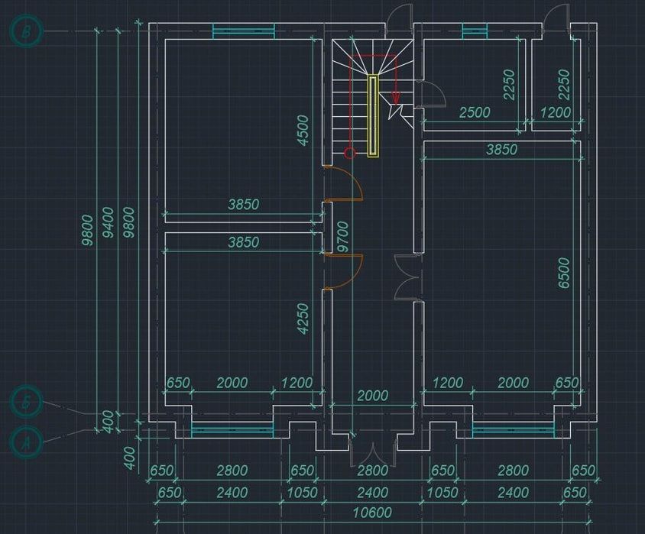Select the axis bubble labeled Б
The width and height of the screenshot is (645, 534).
26,402
